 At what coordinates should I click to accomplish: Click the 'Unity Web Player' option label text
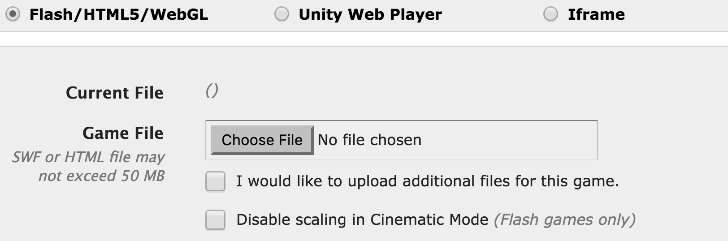click(x=370, y=14)
